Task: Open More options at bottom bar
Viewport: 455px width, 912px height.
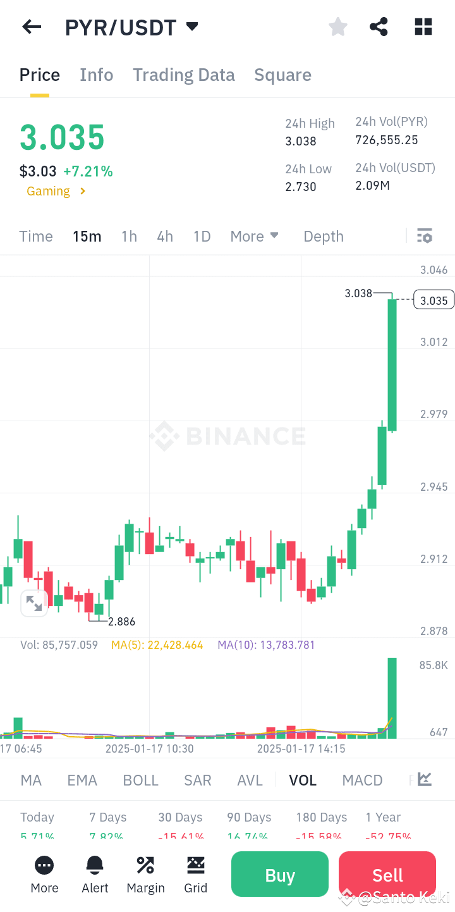Action: (44, 874)
